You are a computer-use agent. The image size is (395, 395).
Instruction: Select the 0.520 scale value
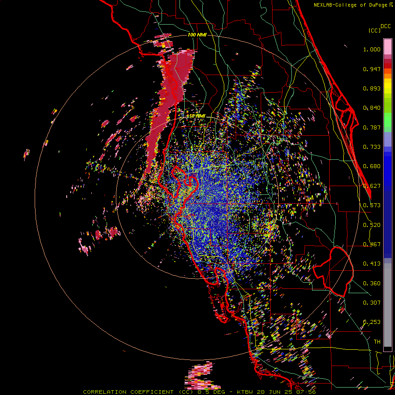coord(372,225)
